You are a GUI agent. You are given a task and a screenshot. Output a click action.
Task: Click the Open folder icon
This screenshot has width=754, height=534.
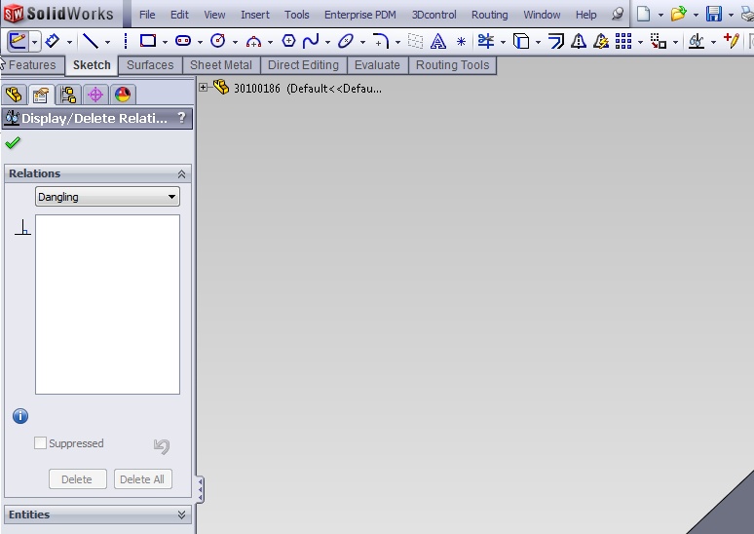point(679,14)
